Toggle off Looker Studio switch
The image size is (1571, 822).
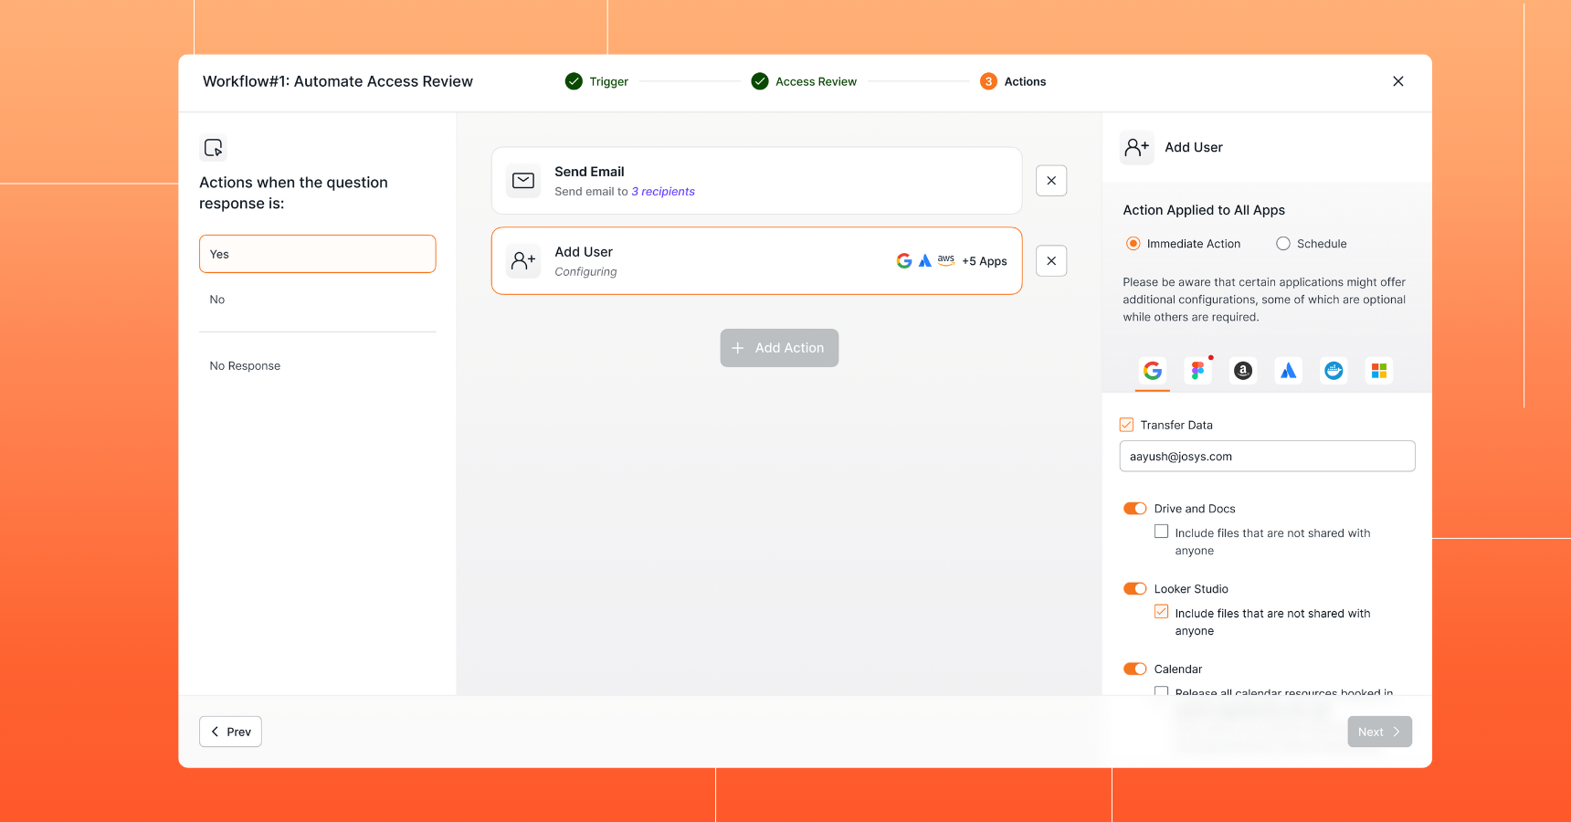coord(1135,589)
